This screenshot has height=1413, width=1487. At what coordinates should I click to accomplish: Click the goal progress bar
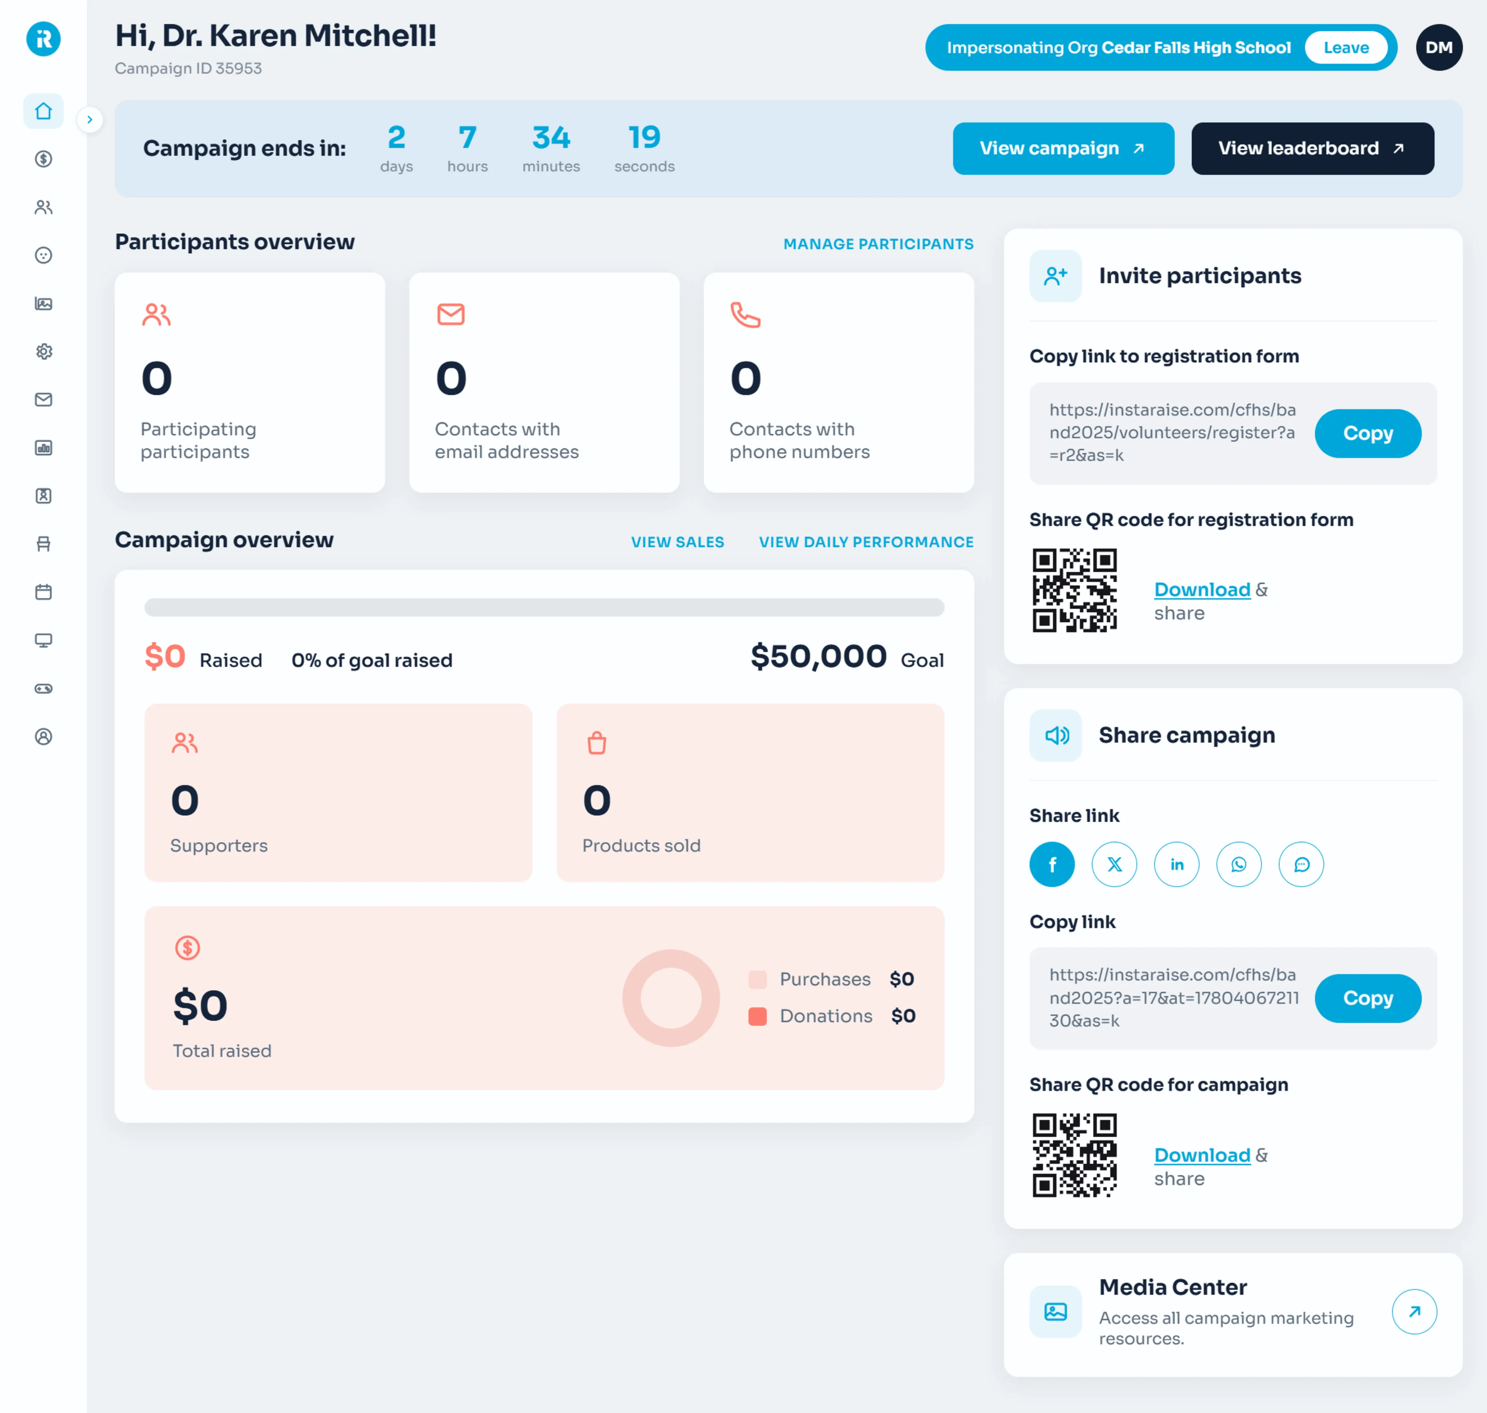point(543,607)
